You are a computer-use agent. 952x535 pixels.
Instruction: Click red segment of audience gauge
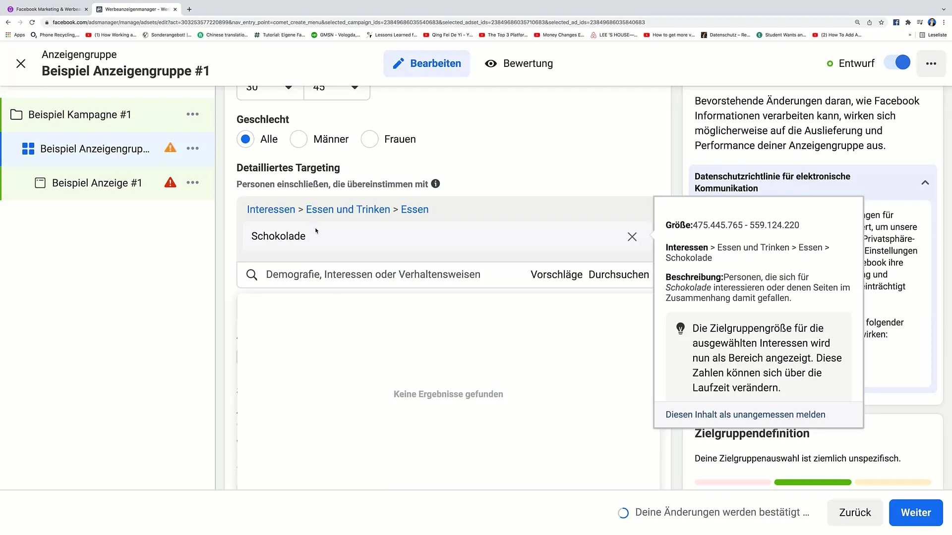coord(733,482)
